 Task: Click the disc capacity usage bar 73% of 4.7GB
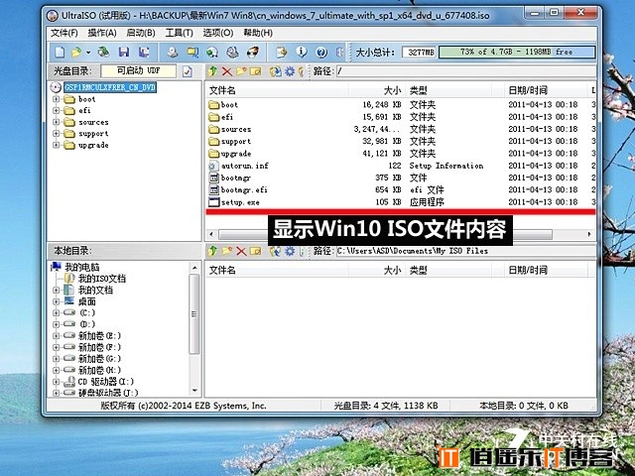click(x=517, y=53)
